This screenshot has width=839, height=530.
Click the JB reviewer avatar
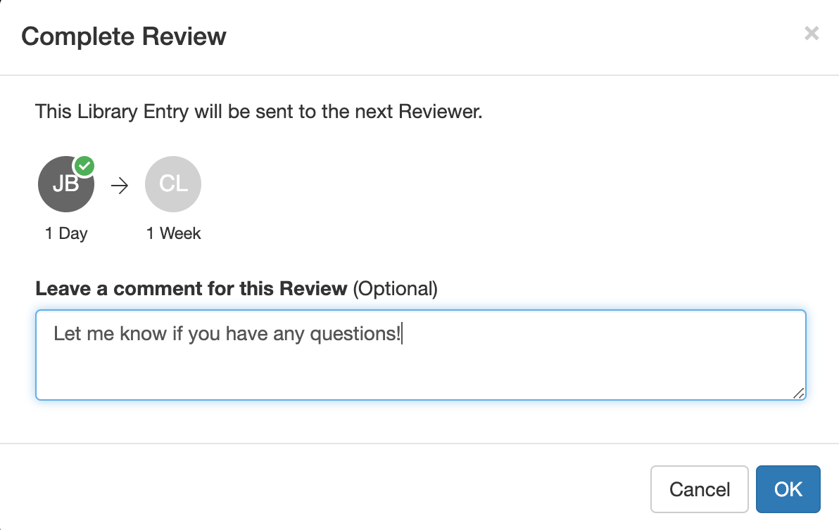[x=65, y=184]
